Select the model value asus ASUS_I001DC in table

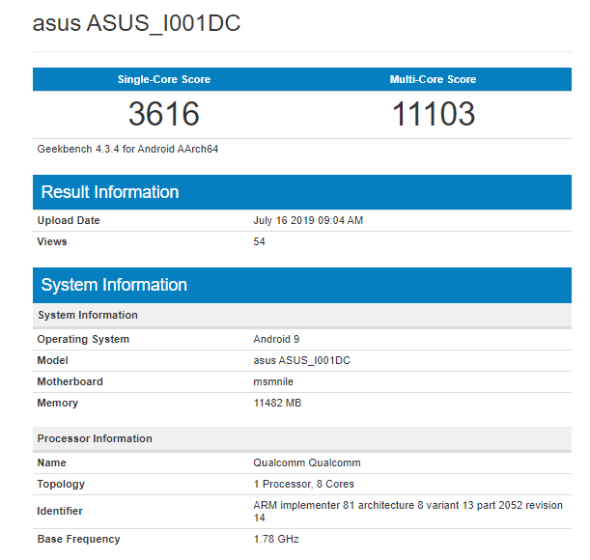click(301, 360)
